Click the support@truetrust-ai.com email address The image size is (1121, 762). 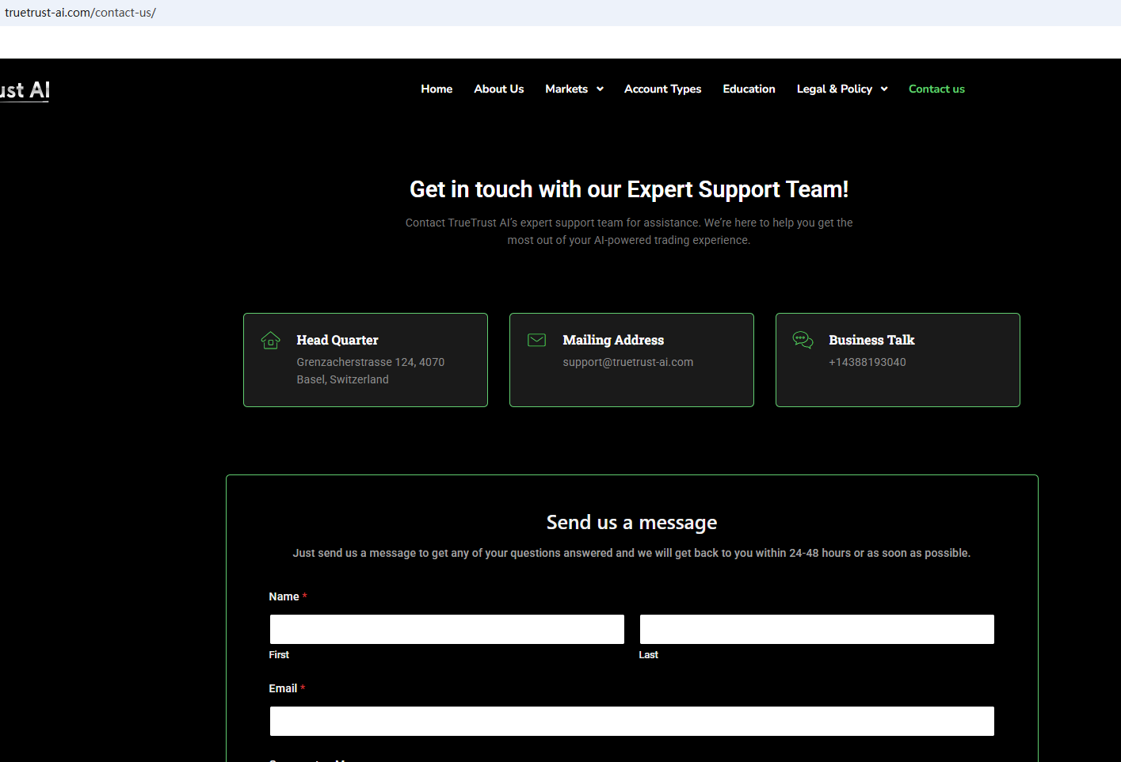point(627,362)
